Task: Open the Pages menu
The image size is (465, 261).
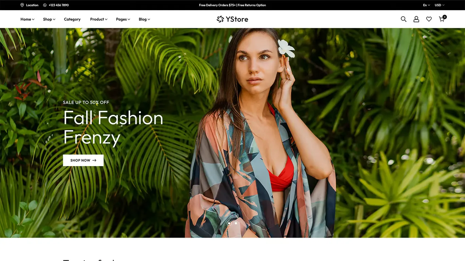Action: 123,19
